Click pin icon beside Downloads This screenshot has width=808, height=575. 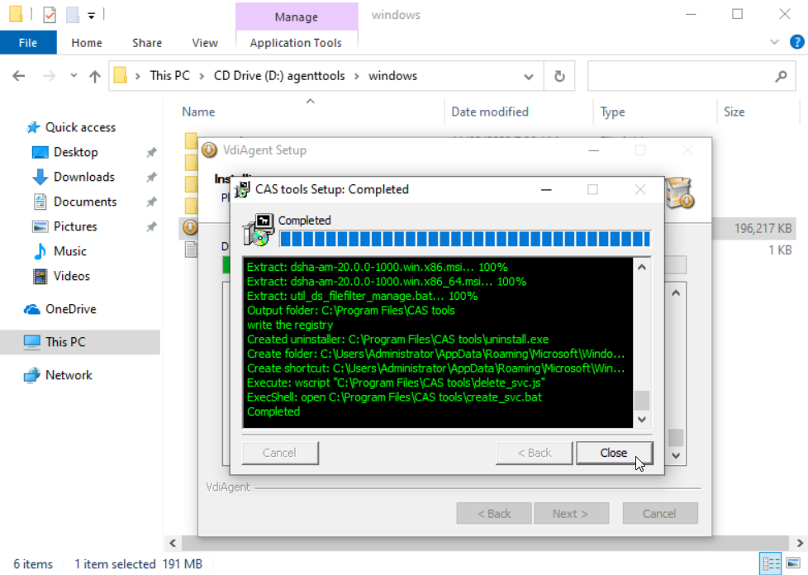click(x=151, y=178)
